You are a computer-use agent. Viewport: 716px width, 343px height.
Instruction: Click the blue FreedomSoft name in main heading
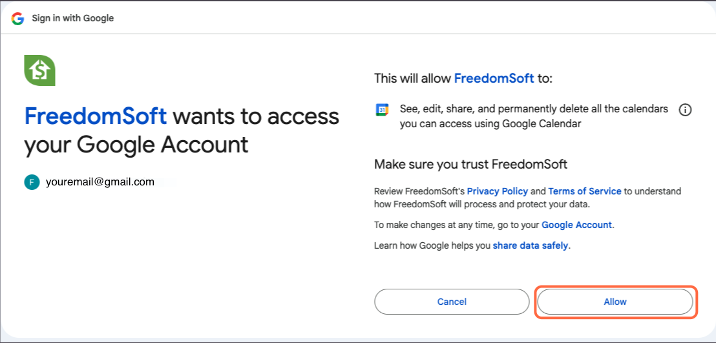click(96, 116)
